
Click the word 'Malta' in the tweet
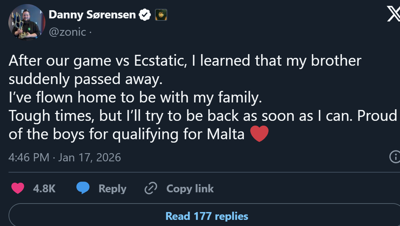[226, 134]
